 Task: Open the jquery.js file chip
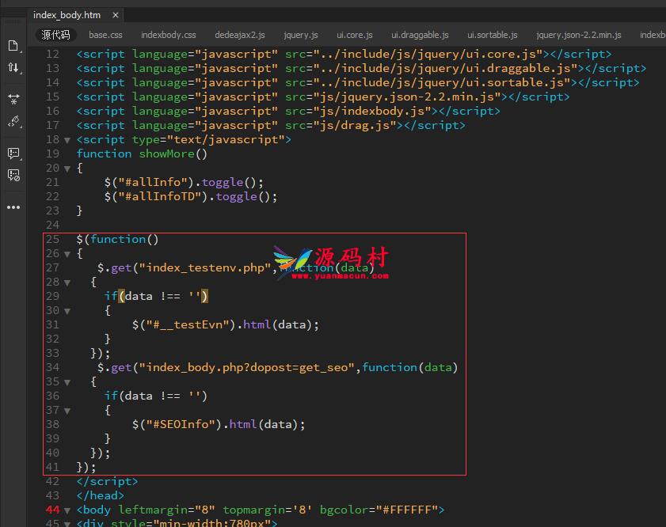300,35
